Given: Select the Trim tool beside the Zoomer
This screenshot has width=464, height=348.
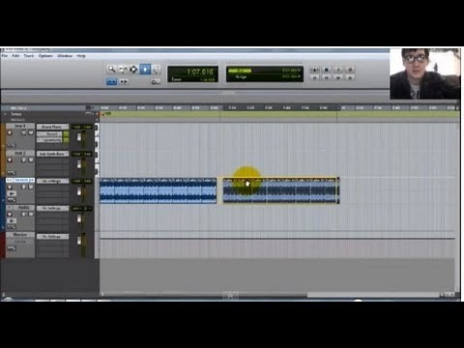Looking at the screenshot, I should [x=123, y=69].
